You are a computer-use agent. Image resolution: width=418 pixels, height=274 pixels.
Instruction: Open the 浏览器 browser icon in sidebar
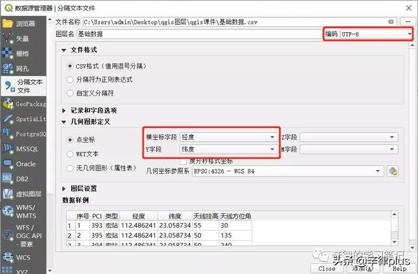pos(9,23)
